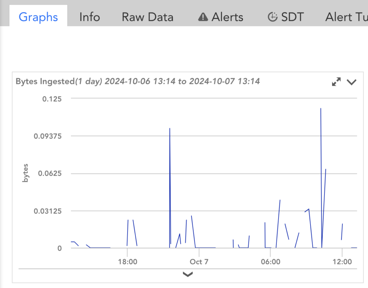Image resolution: width=368 pixels, height=288 pixels.
Task: Open the Raw Data tab
Action: coord(148,17)
